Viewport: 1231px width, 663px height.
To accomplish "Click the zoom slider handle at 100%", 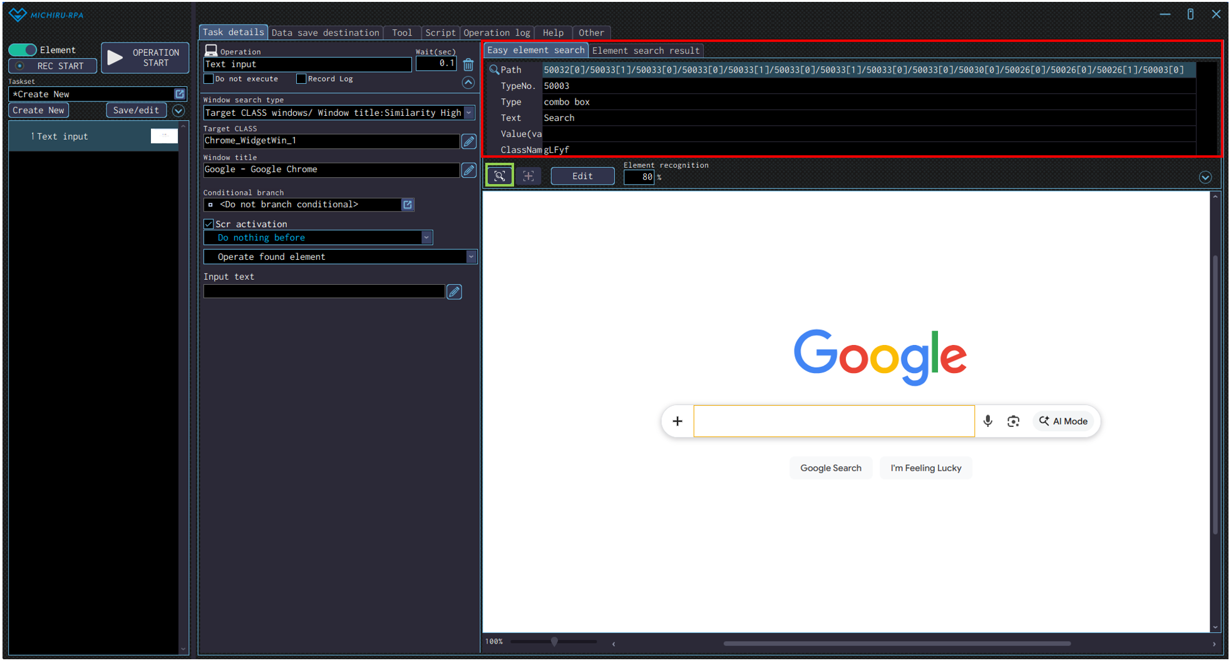I will 554,642.
